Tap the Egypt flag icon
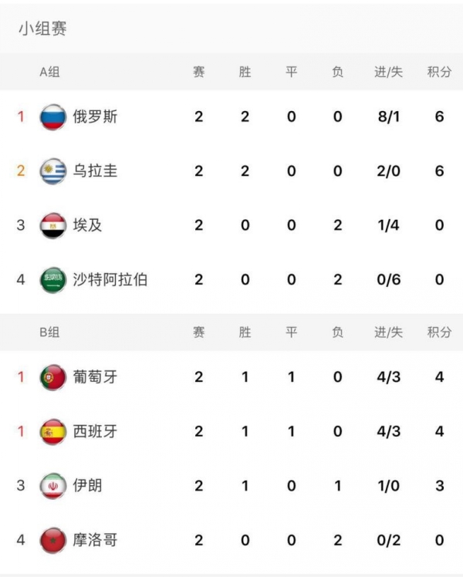This screenshot has height=577, width=463. 53,225
